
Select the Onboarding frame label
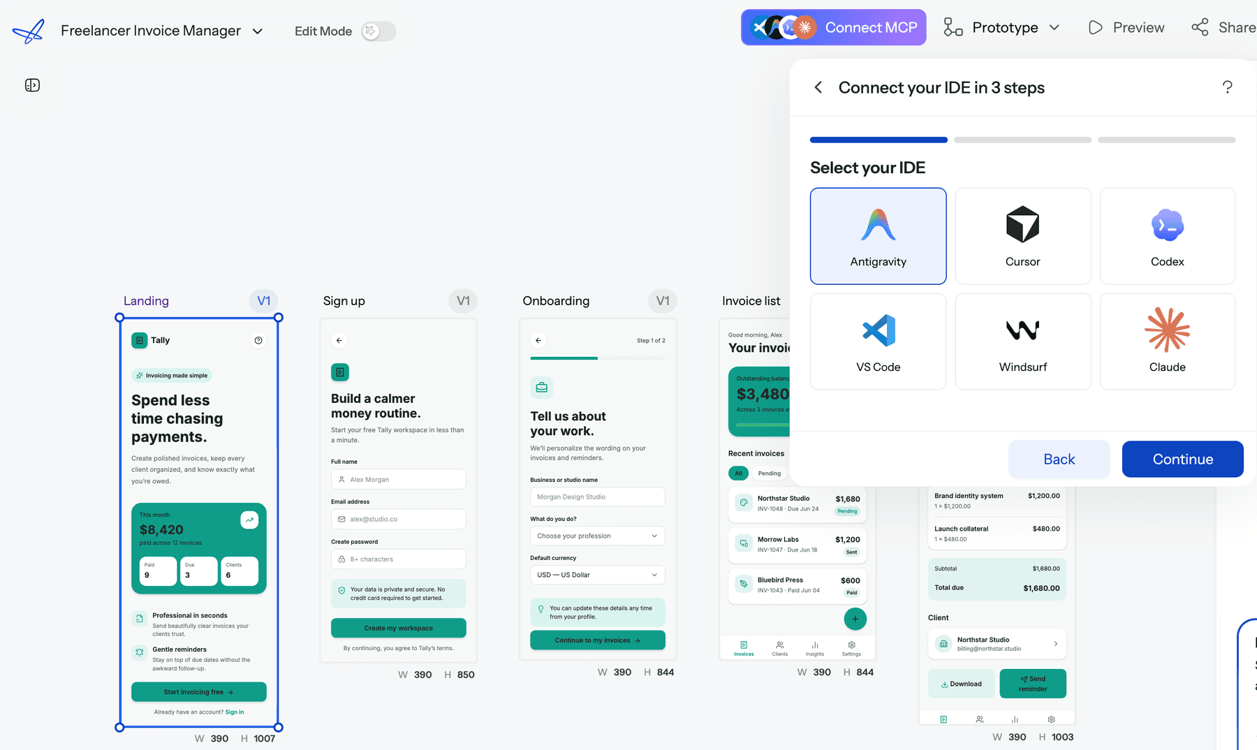(x=556, y=301)
